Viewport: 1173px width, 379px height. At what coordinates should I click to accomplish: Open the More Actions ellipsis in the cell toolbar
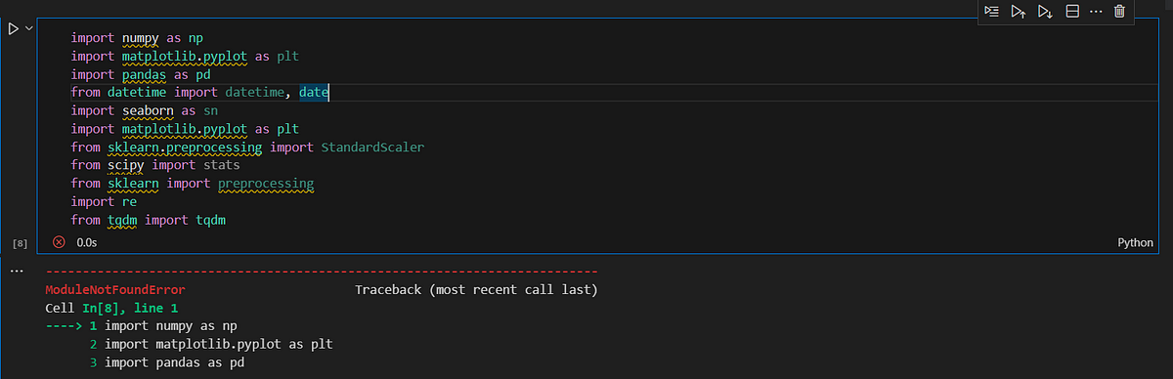[x=1095, y=12]
